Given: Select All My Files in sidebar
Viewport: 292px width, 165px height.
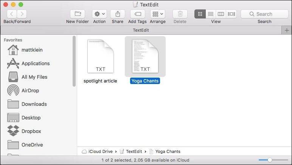Looking at the screenshot, I should pos(27,77).
